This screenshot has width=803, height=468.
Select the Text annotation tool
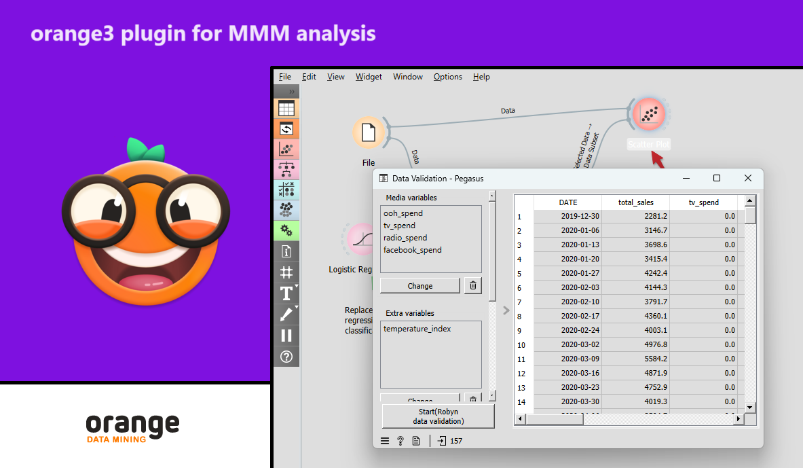coord(286,293)
